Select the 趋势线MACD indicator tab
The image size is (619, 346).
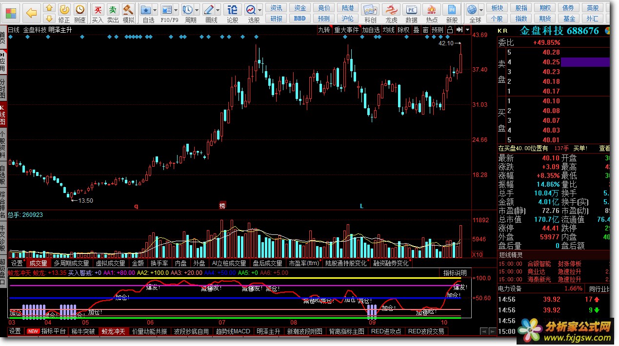tap(233, 331)
